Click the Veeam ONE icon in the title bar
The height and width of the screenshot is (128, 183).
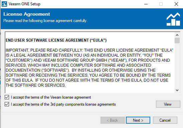(x=4, y=4)
